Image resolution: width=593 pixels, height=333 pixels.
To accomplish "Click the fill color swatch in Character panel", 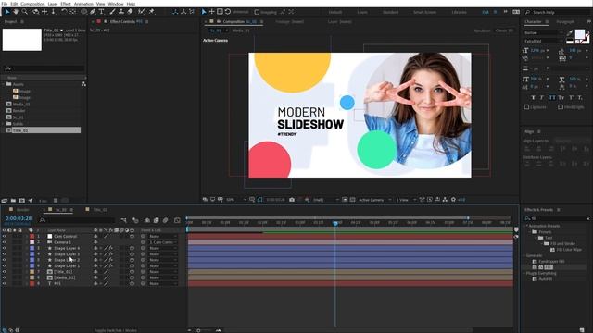I will tap(580, 34).
